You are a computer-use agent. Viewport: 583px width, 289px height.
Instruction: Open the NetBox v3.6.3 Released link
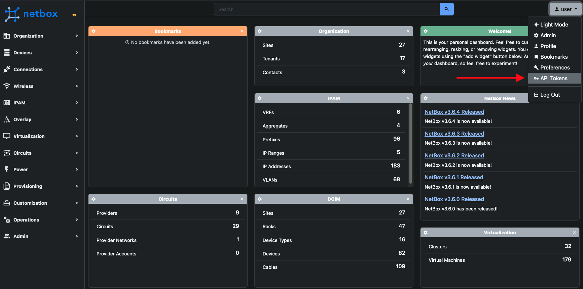pos(454,134)
